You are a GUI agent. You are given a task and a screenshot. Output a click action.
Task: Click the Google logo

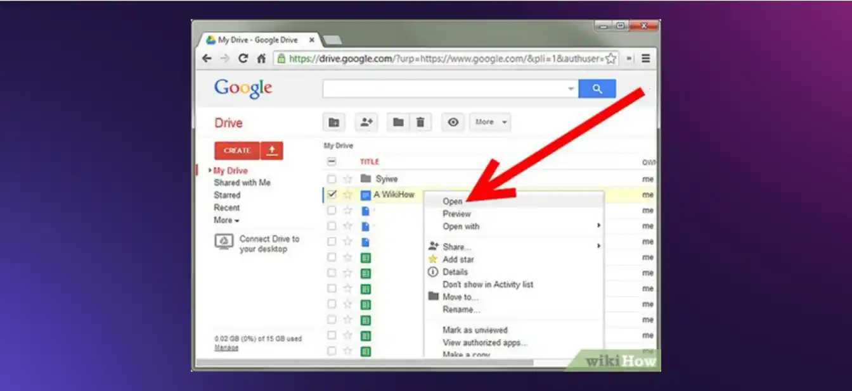point(243,89)
